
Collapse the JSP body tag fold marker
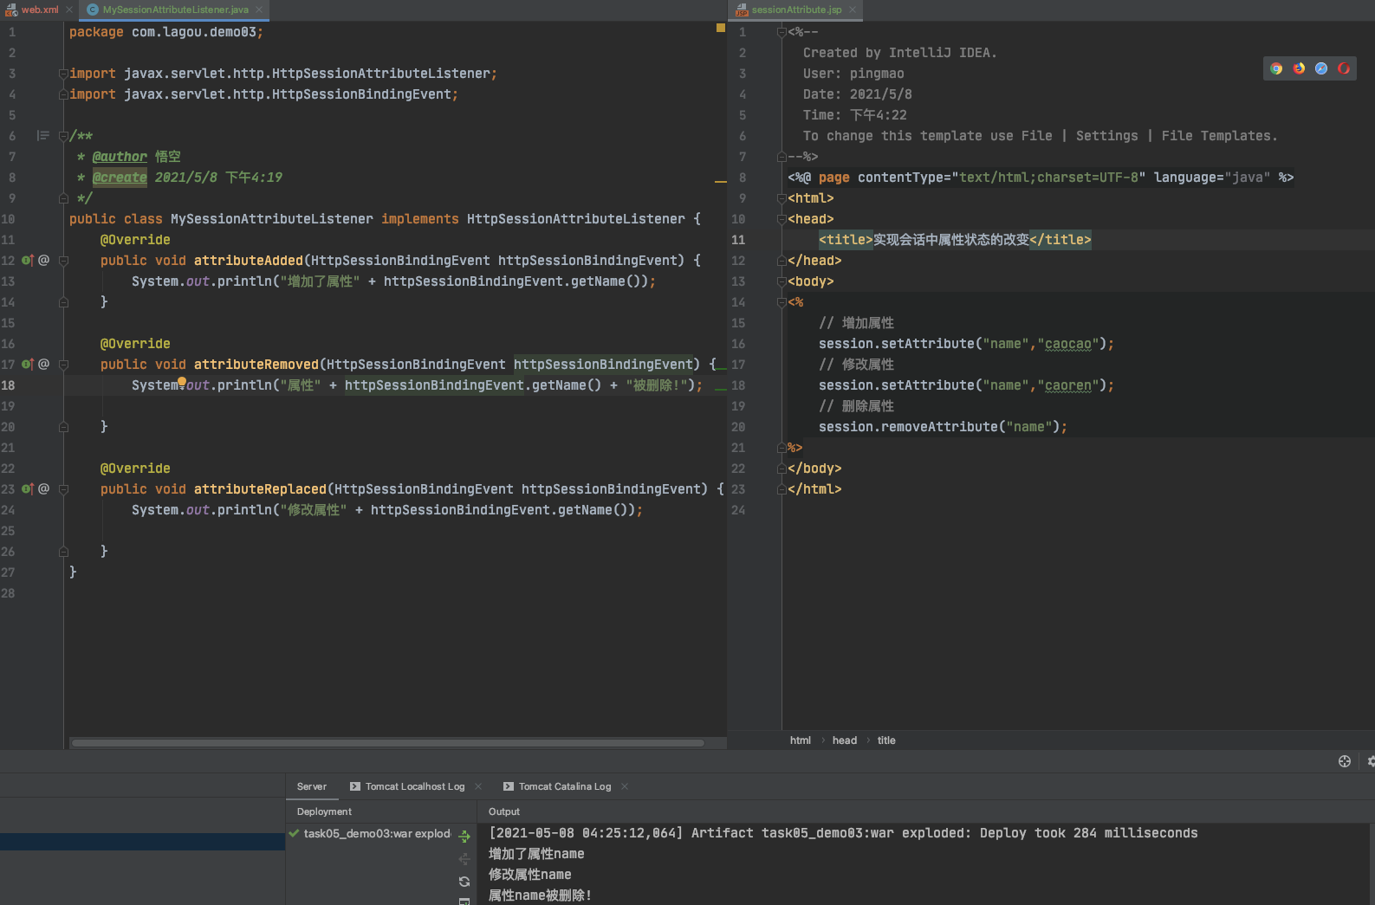pos(782,281)
